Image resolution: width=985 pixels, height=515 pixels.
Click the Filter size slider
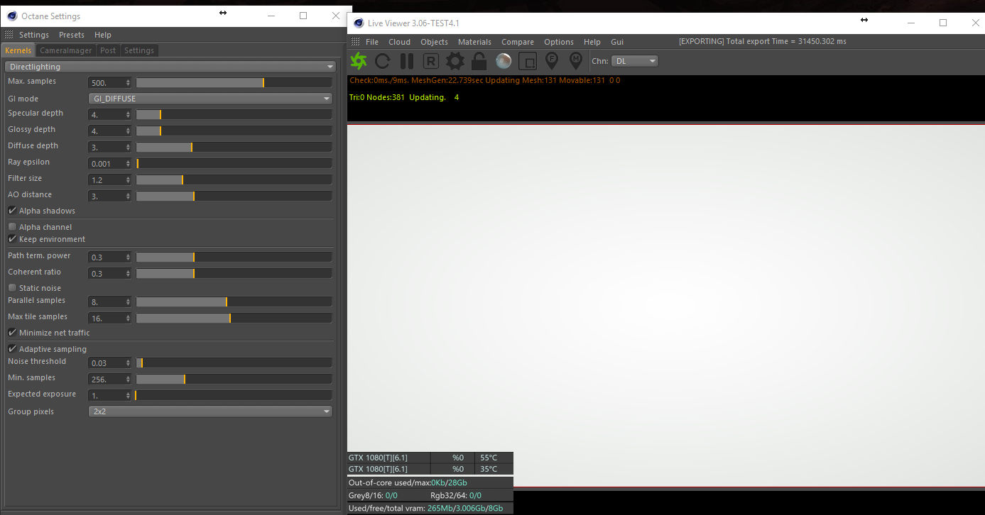pyautogui.click(x=234, y=179)
